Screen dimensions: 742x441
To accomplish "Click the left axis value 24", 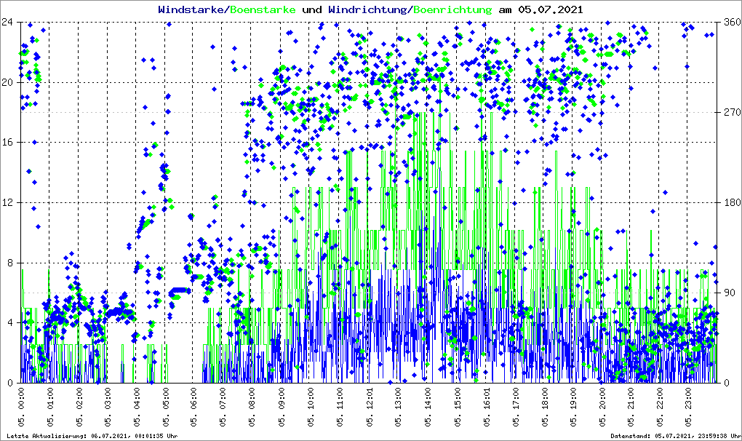I will [x=9, y=22].
